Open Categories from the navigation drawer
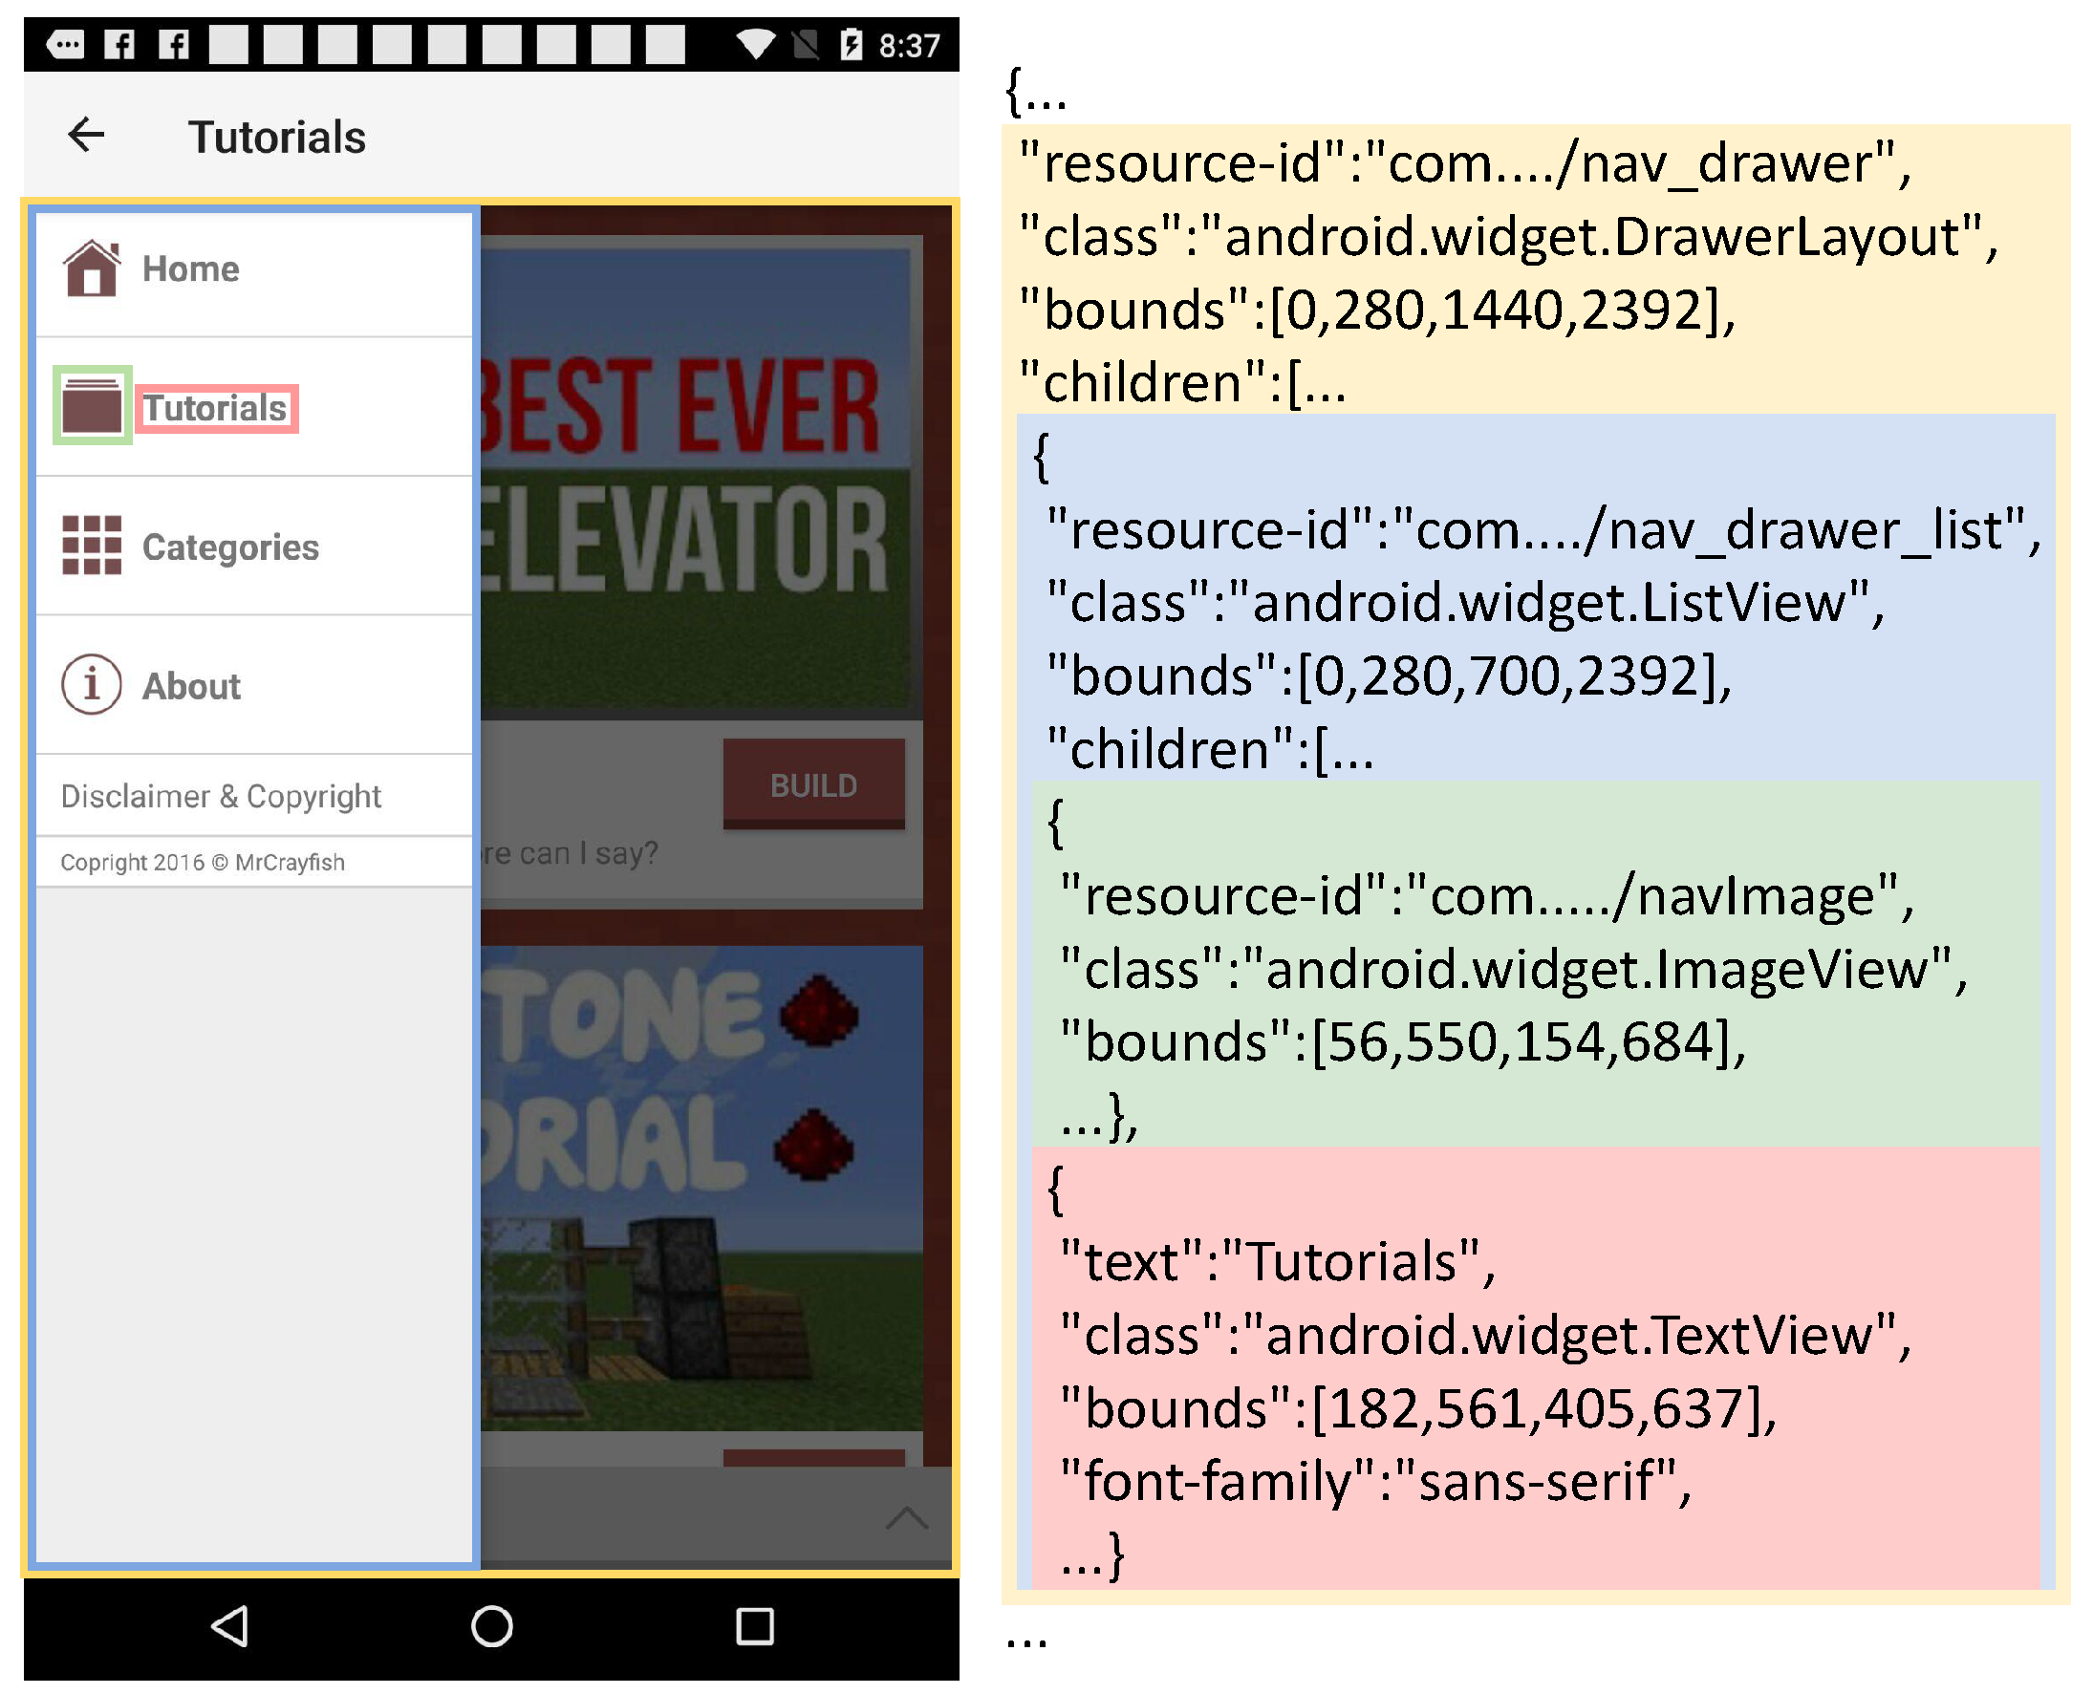This screenshot has height=1694, width=2093. (230, 547)
